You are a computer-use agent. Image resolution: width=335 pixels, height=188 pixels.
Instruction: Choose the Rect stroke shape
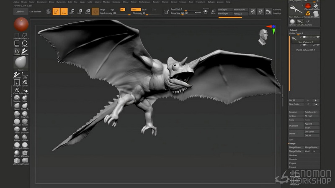pyautogui.click(x=17, y=44)
